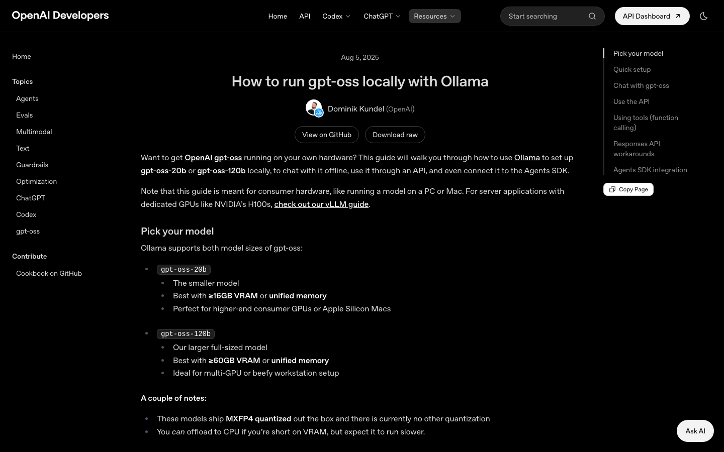Jump to Chat with gpt-oss section

[641, 85]
